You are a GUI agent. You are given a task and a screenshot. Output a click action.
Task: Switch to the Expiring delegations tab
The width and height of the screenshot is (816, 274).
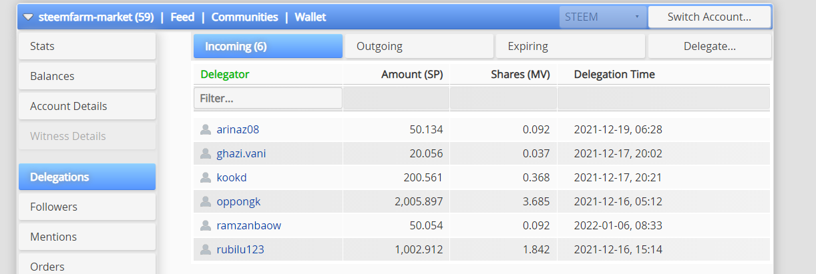click(570, 47)
